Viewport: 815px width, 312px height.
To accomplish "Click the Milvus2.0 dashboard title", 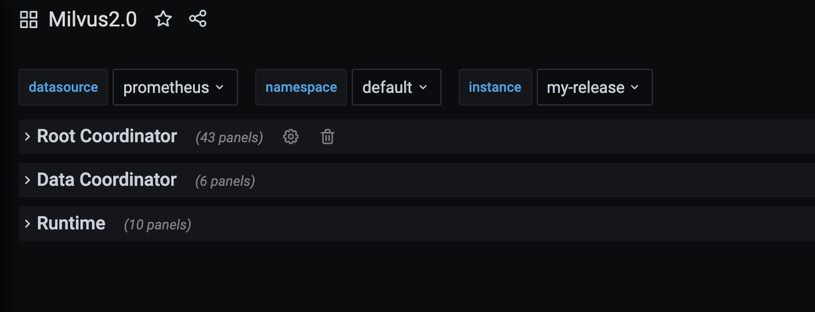I will pyautogui.click(x=93, y=20).
